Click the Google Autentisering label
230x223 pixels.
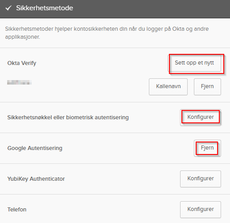point(35,148)
